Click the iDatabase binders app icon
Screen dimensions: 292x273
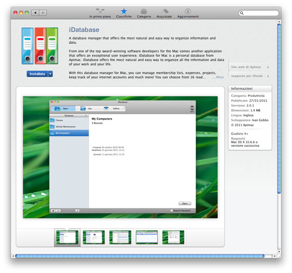(x=40, y=46)
